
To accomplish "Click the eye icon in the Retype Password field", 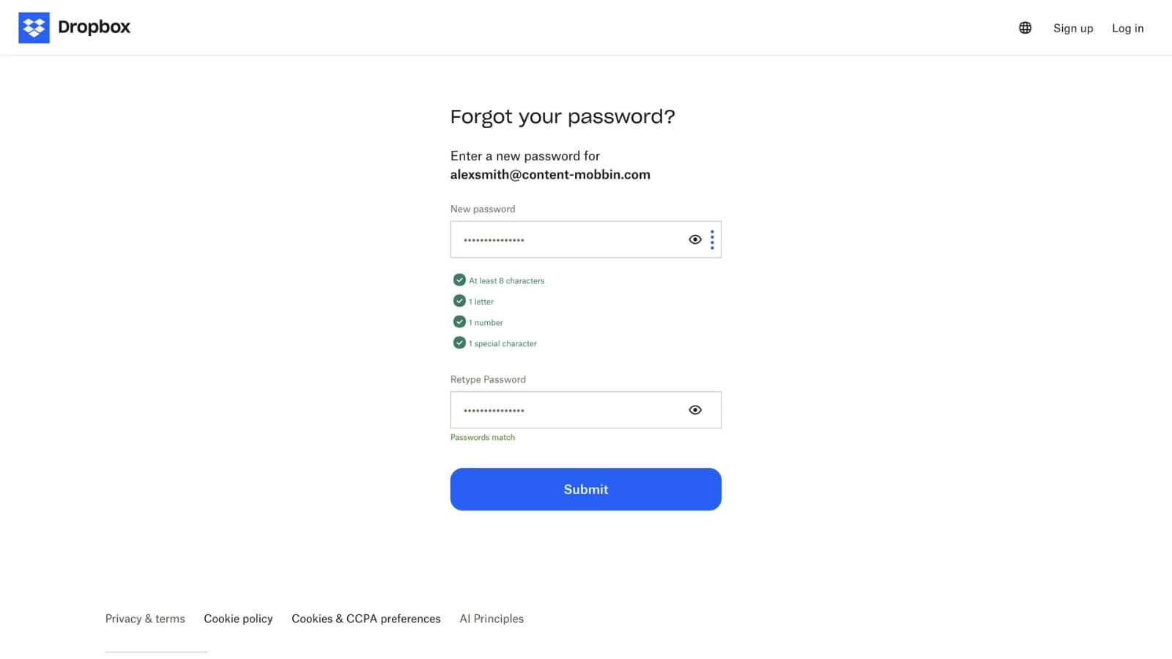I will click(694, 409).
